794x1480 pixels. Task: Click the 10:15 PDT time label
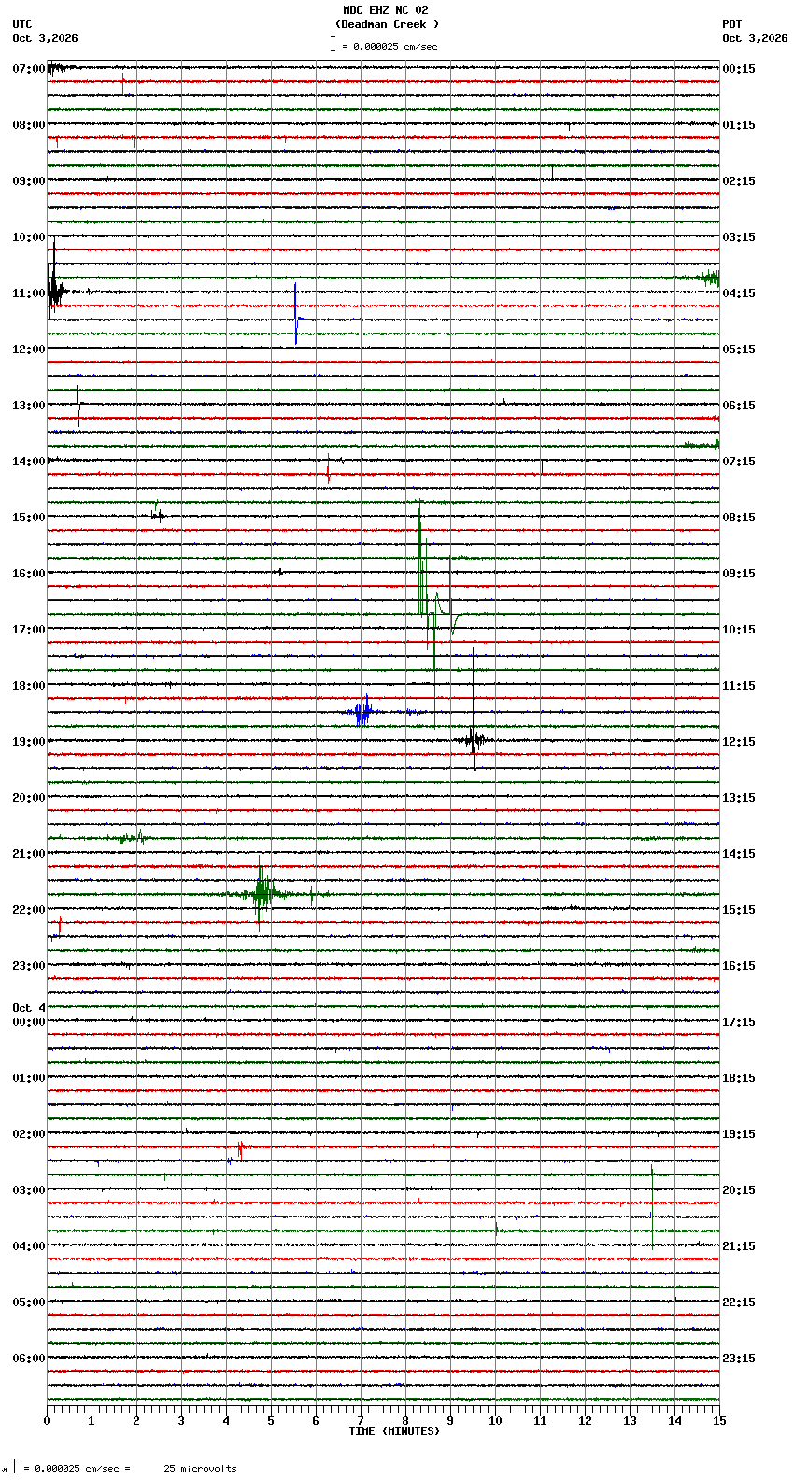(739, 630)
